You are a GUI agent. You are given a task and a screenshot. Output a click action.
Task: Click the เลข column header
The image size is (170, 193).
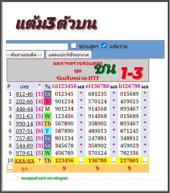24,87
